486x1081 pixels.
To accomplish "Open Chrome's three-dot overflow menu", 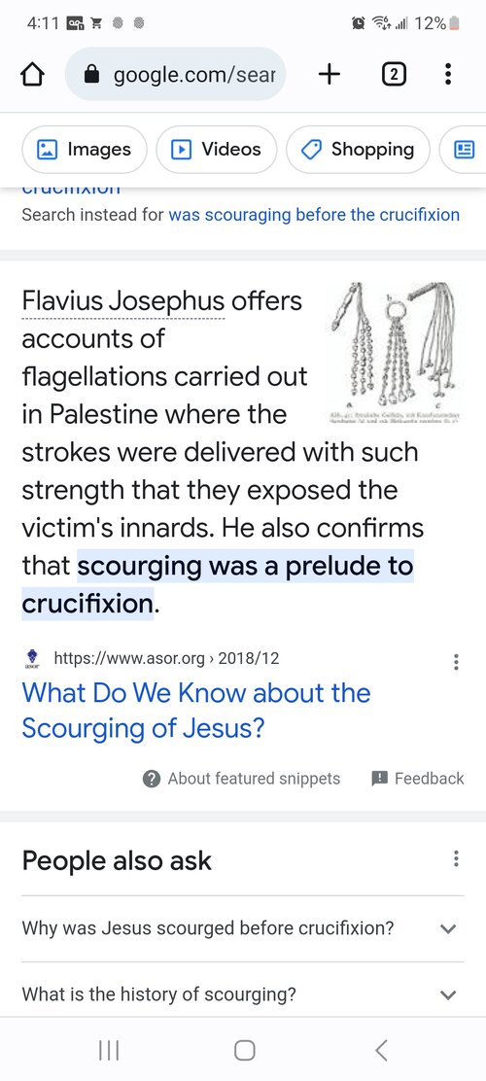I will click(x=448, y=74).
